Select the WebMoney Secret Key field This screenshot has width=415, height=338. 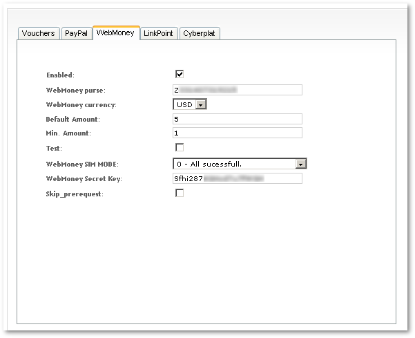[x=237, y=178]
